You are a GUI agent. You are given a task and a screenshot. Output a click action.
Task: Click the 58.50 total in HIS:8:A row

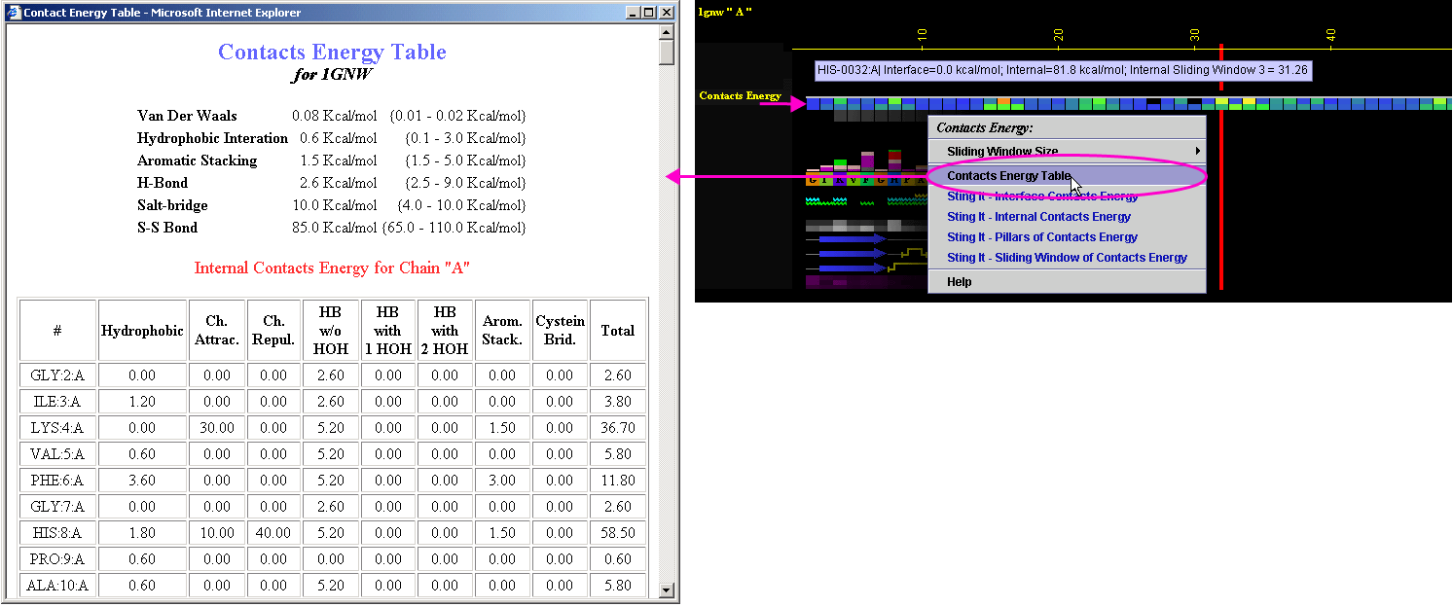[618, 533]
